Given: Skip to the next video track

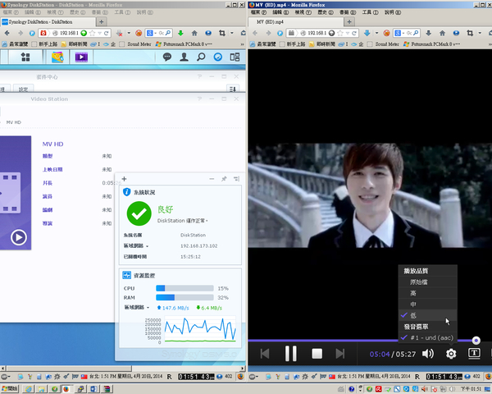Looking at the screenshot, I should (340, 354).
